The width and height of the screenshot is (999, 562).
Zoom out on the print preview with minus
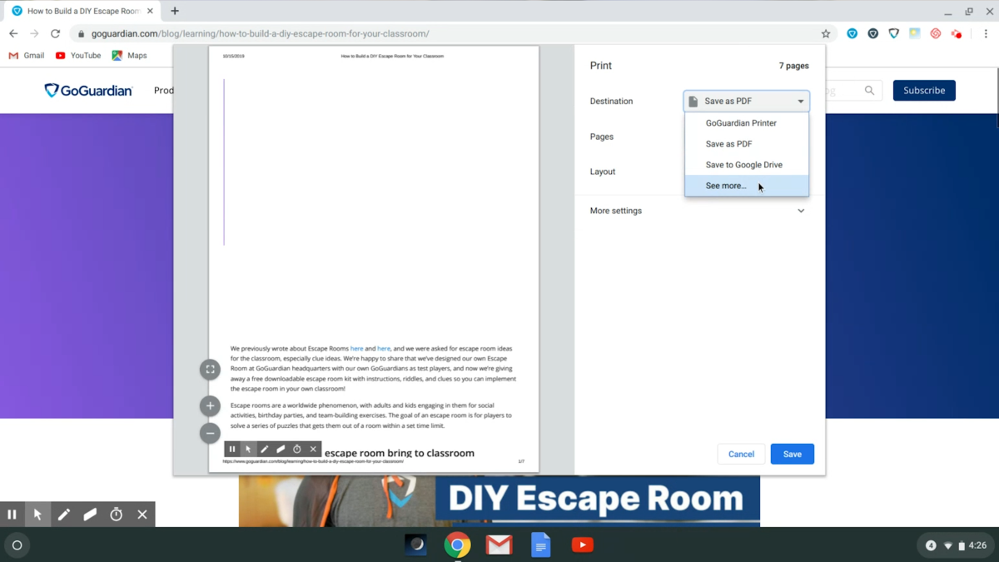(210, 433)
